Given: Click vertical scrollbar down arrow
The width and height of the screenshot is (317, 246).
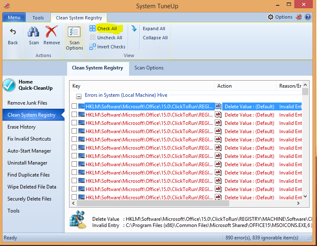Looking at the screenshot, I should [305, 196].
